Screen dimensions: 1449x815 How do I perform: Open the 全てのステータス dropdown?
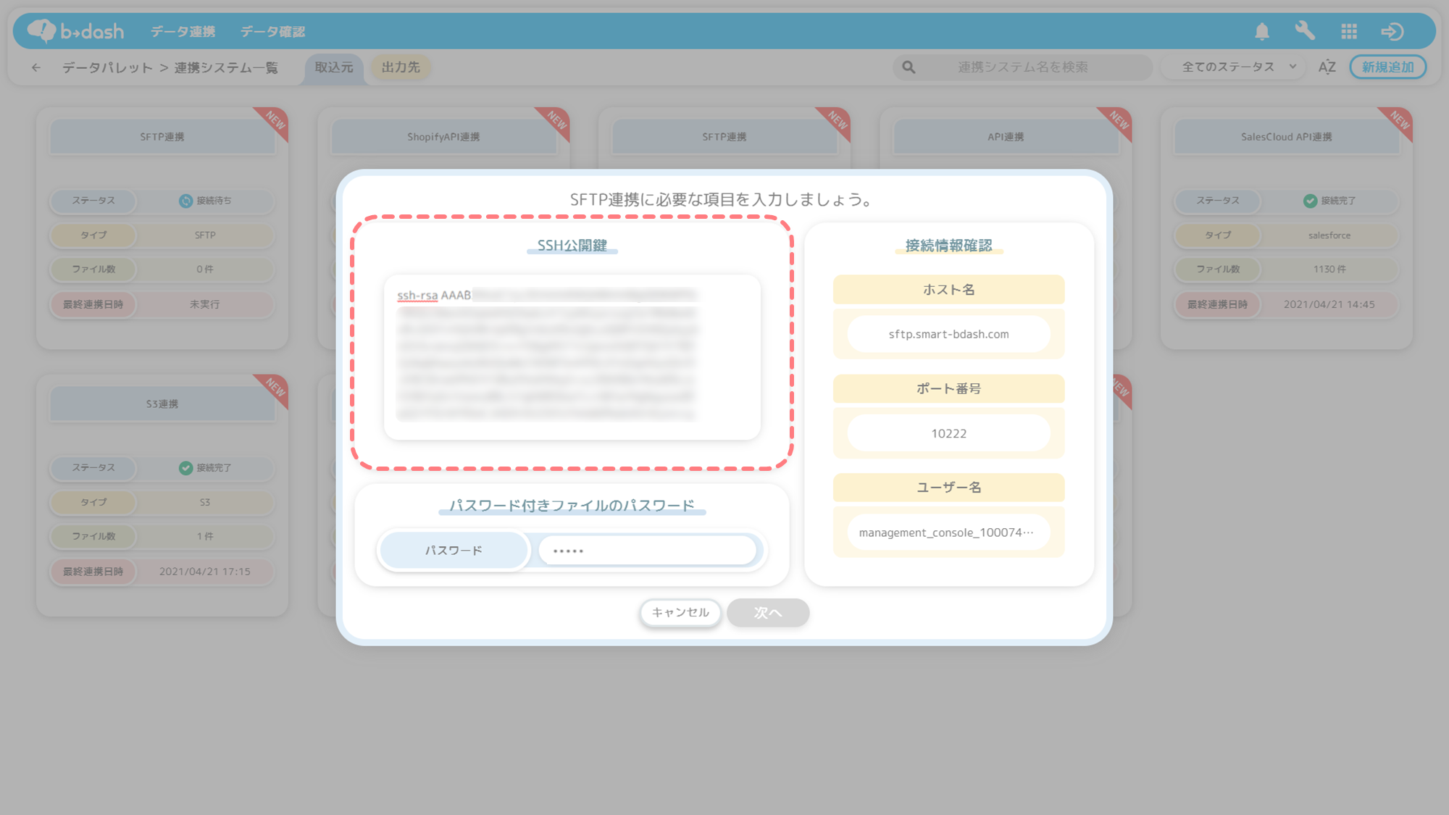[x=1233, y=67]
